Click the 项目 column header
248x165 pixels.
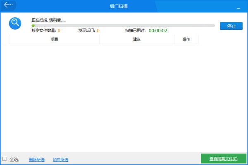point(55,39)
